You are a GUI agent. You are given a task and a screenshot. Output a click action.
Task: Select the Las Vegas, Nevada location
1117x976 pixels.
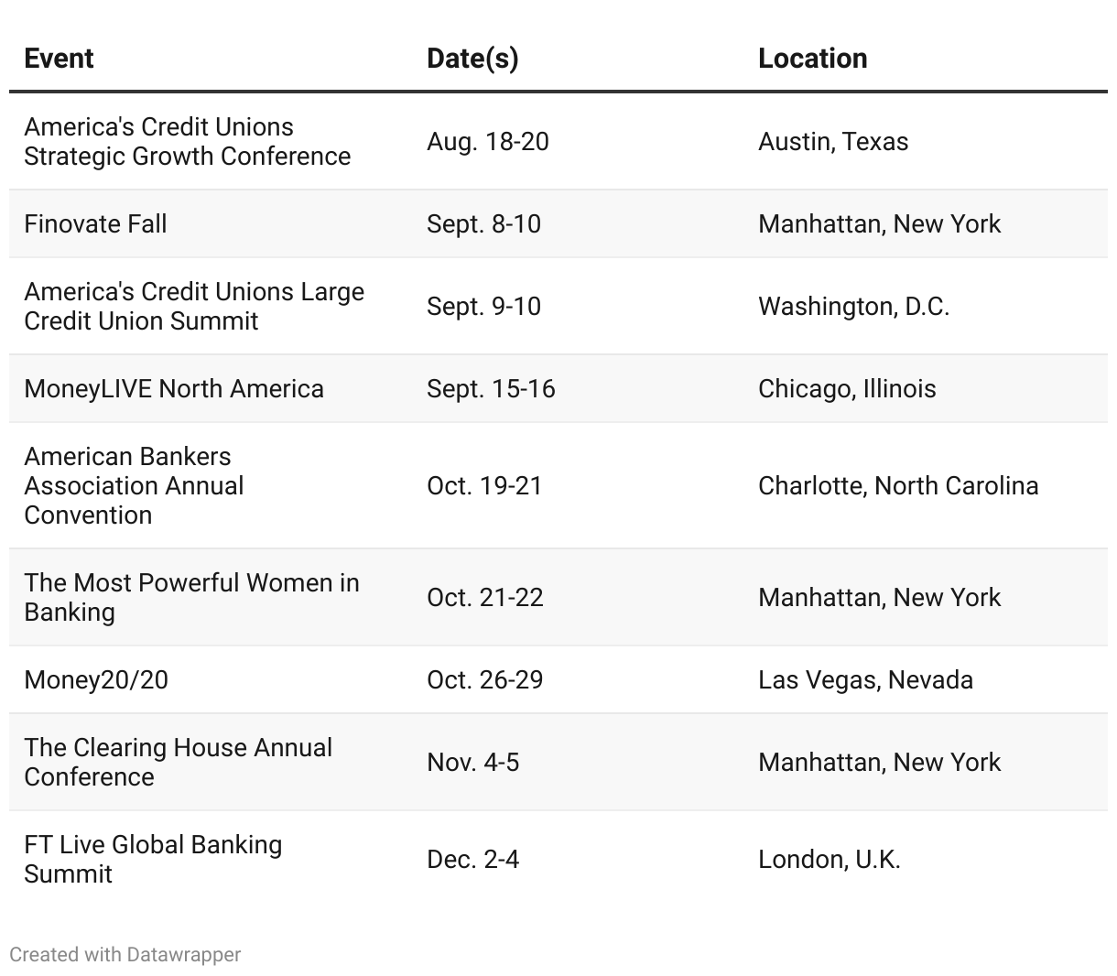click(x=865, y=680)
